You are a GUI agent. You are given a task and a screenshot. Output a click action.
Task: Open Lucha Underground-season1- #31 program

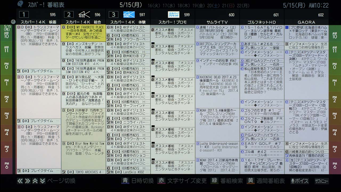coord(217,149)
